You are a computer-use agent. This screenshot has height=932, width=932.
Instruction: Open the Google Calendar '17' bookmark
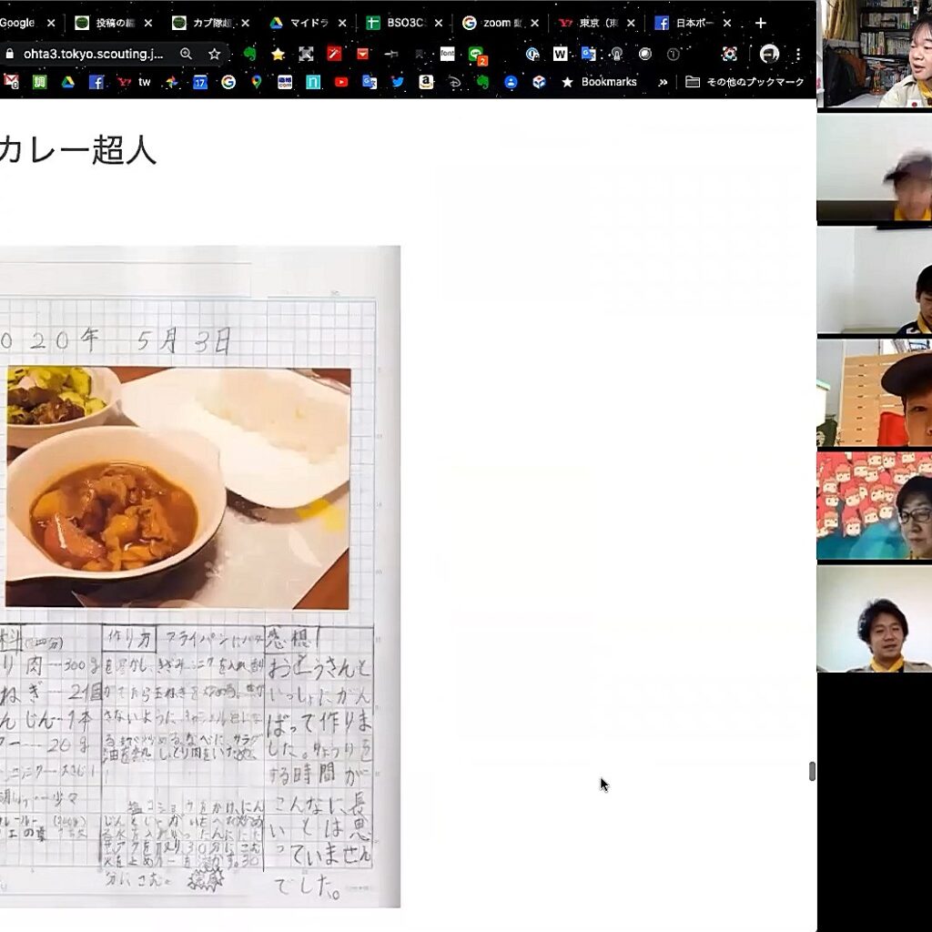[200, 82]
